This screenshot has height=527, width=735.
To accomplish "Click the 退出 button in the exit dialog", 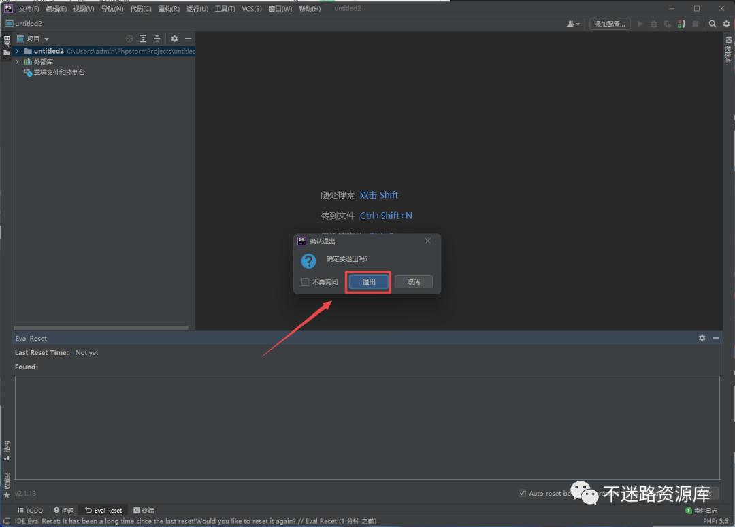I will click(368, 282).
